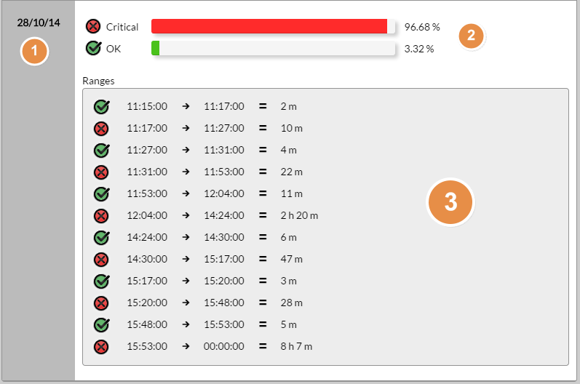Click the green OK percentage bar
Screen dimensions: 580x384
coord(156,49)
